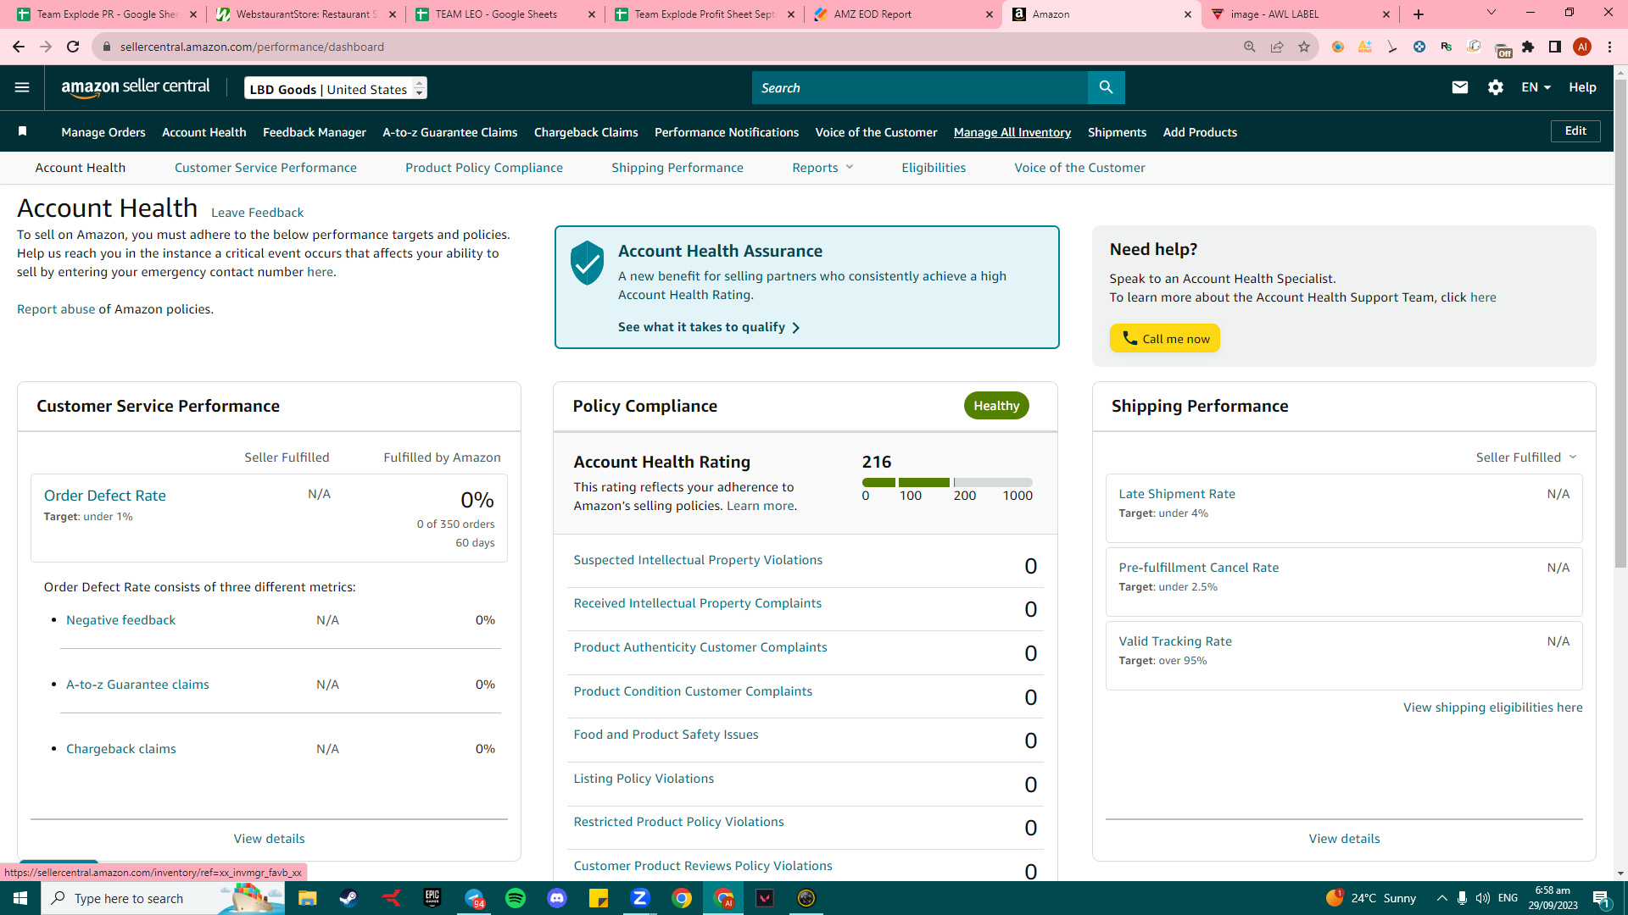The width and height of the screenshot is (1628, 915).
Task: Open Discord from the taskbar
Action: (557, 898)
